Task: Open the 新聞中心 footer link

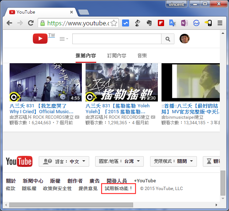Action: click(33, 181)
